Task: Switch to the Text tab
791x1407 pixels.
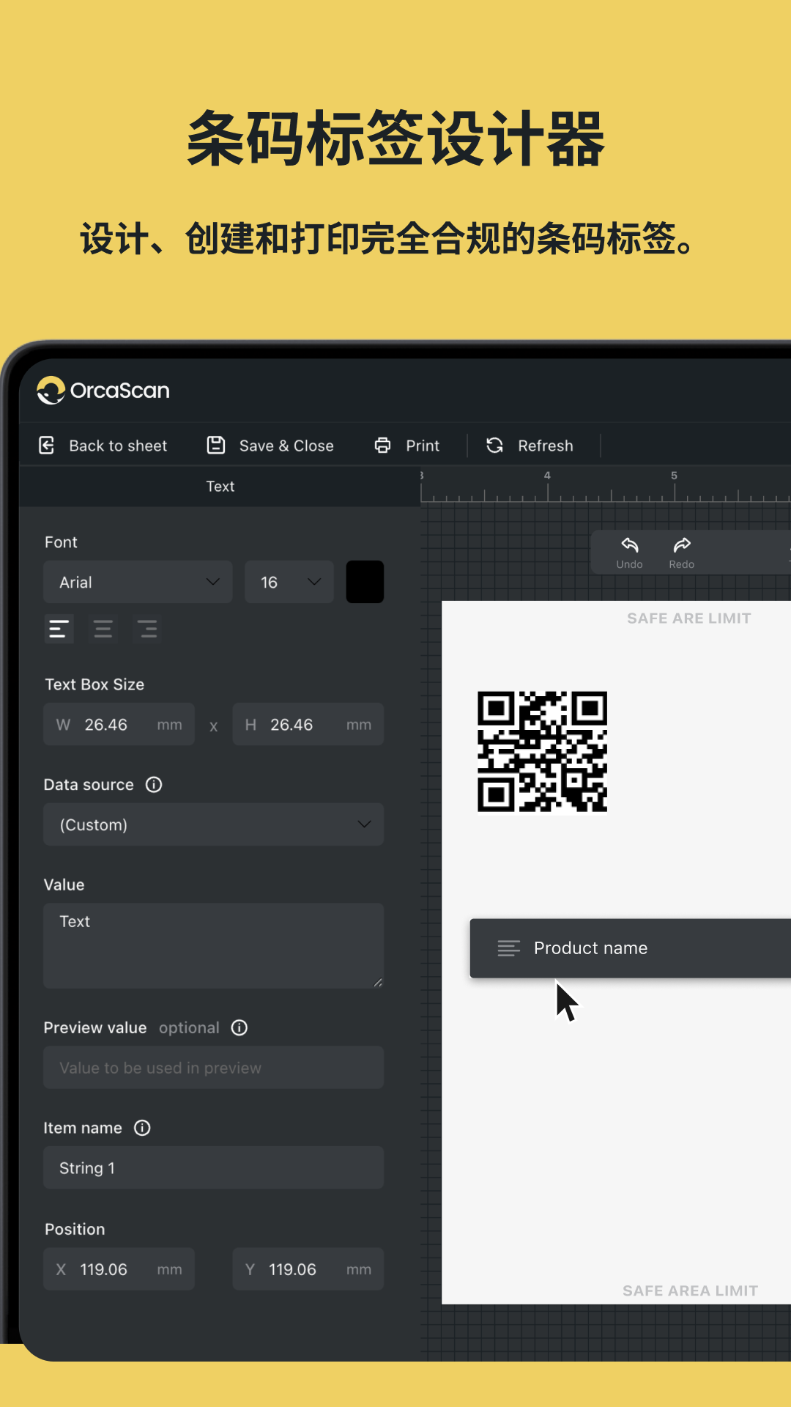Action: coord(220,487)
